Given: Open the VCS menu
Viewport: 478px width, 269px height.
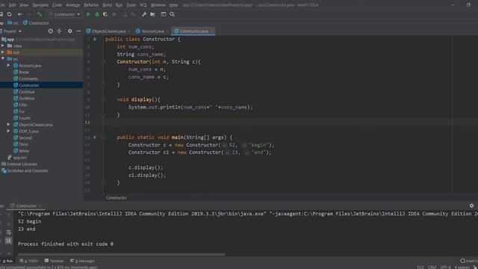Looking at the screenshot, I should point(143,5).
